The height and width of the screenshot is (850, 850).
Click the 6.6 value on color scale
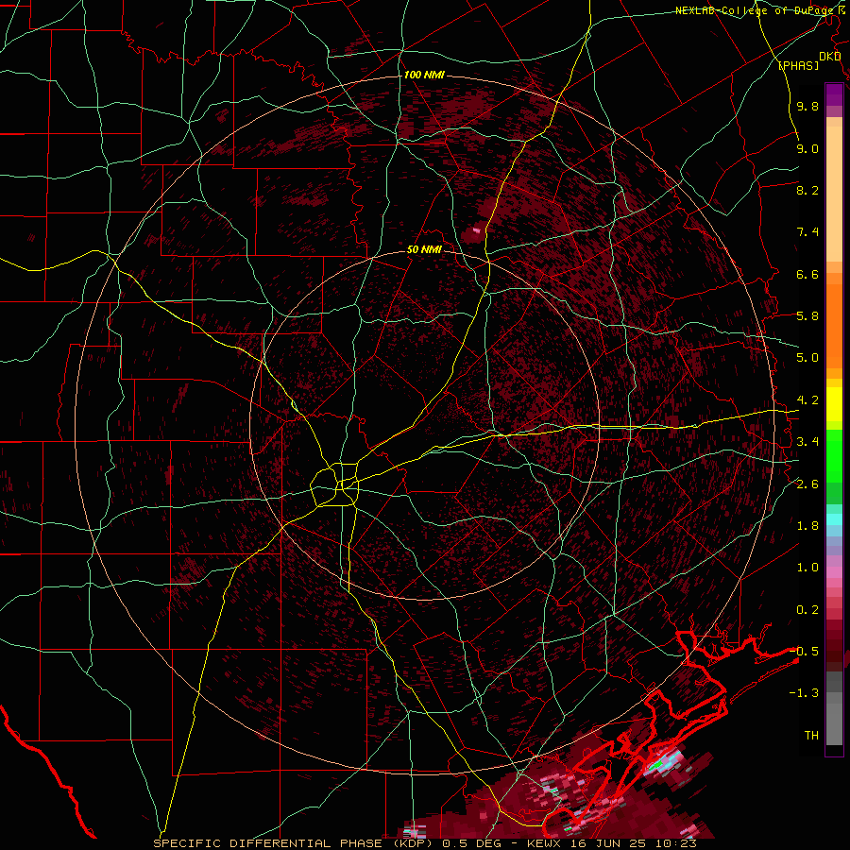pos(807,274)
